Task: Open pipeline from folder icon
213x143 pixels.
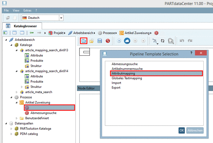Action: click(x=91, y=41)
